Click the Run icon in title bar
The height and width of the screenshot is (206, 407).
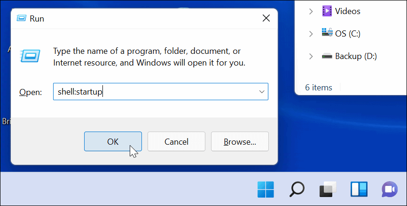point(22,19)
